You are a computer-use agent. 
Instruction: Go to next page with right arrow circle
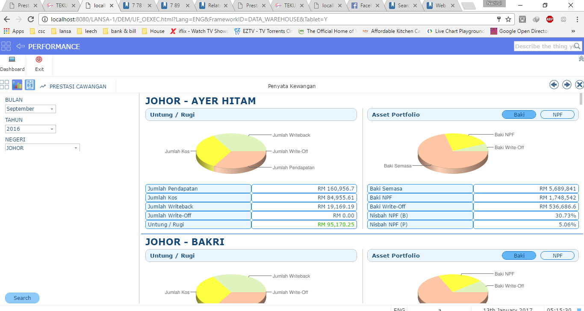(x=567, y=85)
